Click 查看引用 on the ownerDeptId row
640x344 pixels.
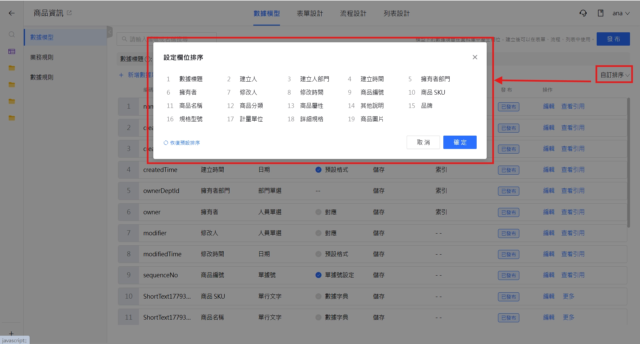pos(573,191)
